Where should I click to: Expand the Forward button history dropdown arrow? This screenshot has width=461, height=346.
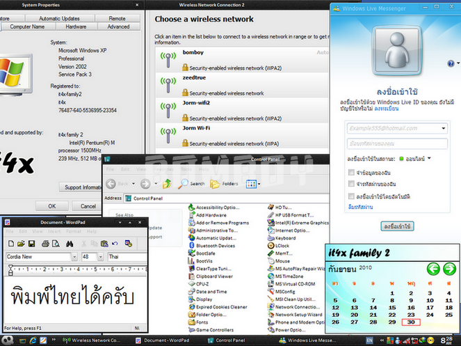tap(156, 184)
